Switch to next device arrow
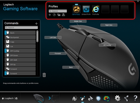140x103 pixels. pos(50,98)
